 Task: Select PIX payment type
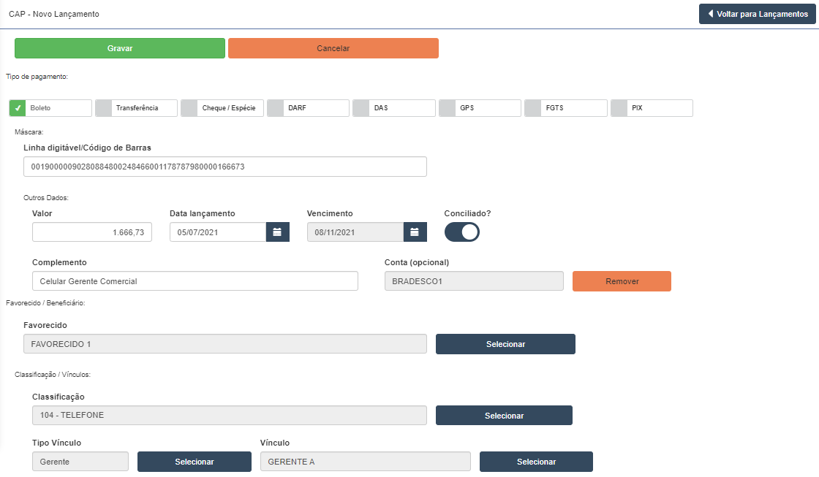tap(652, 108)
